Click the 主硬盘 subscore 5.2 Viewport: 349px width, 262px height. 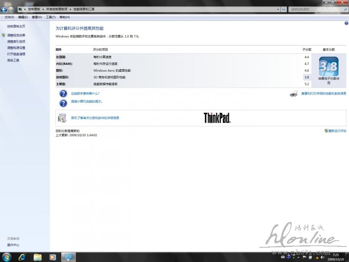pos(307,84)
